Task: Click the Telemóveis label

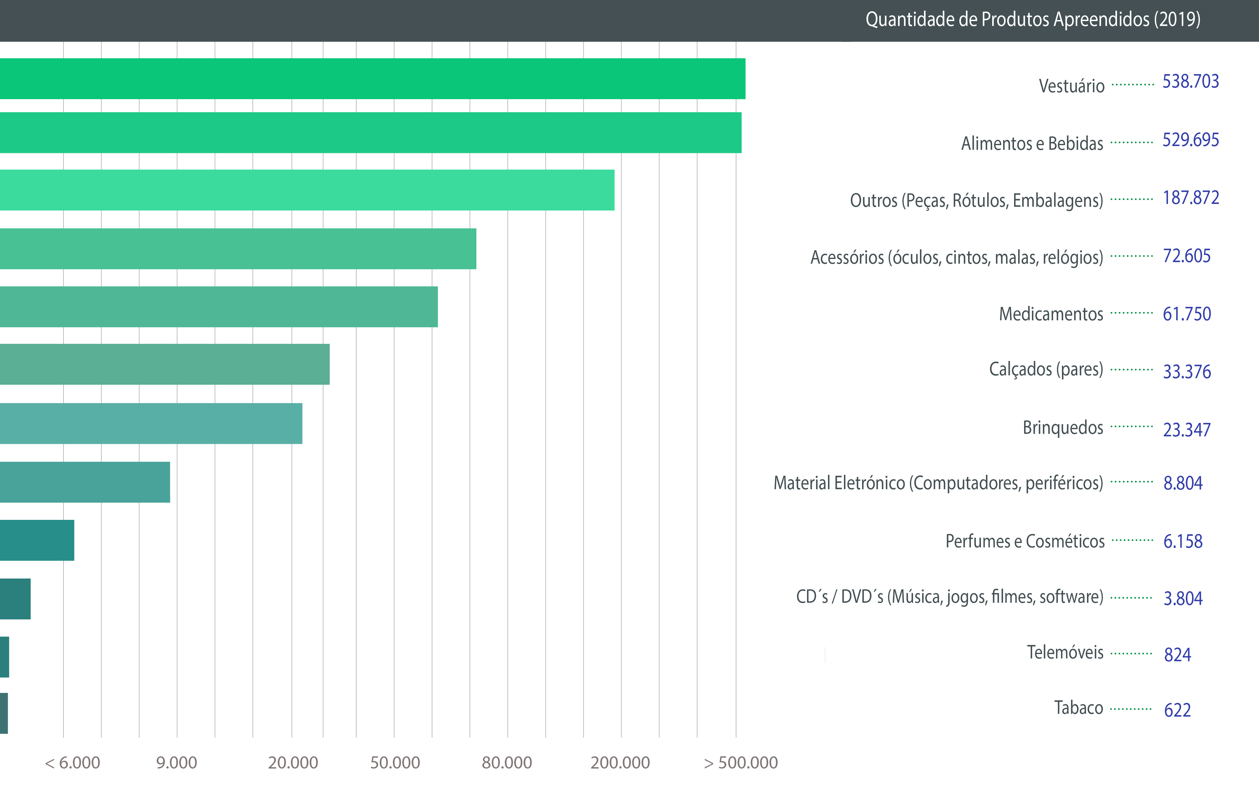Action: [x=1065, y=652]
